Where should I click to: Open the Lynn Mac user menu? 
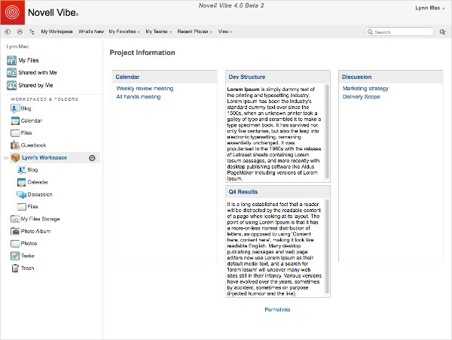(430, 8)
